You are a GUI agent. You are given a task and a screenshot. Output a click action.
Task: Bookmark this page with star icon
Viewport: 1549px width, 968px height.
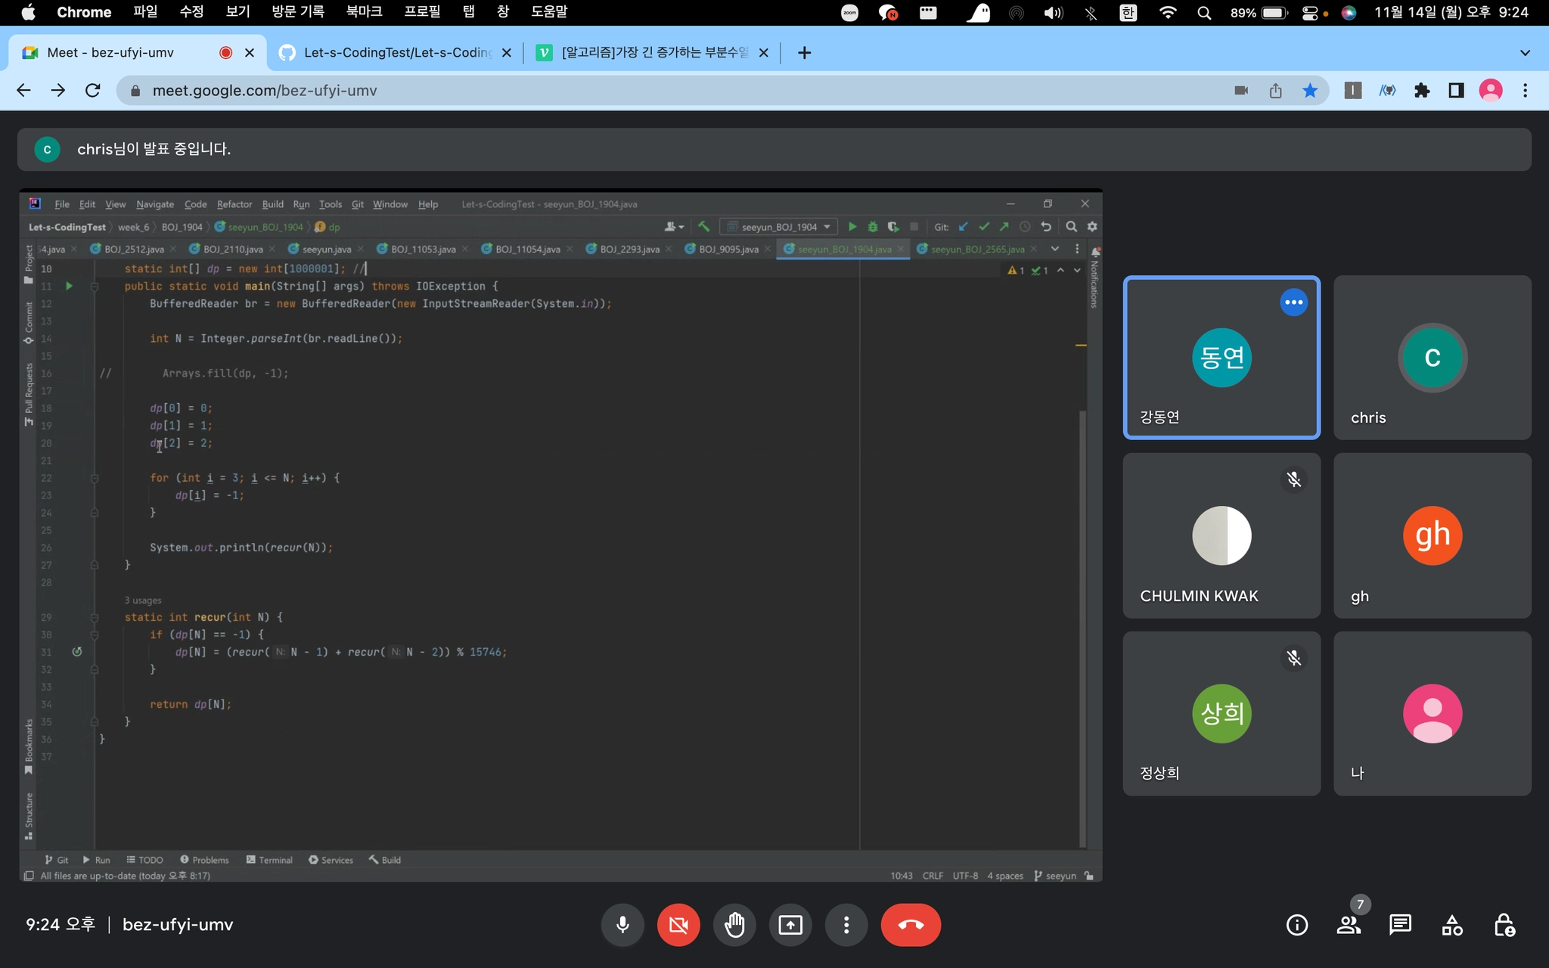tap(1310, 91)
